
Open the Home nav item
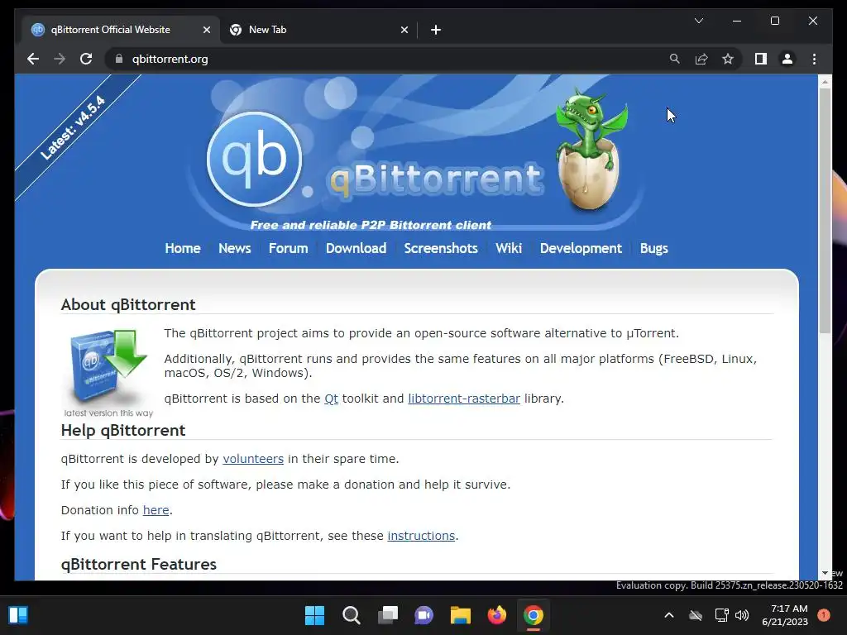183,248
